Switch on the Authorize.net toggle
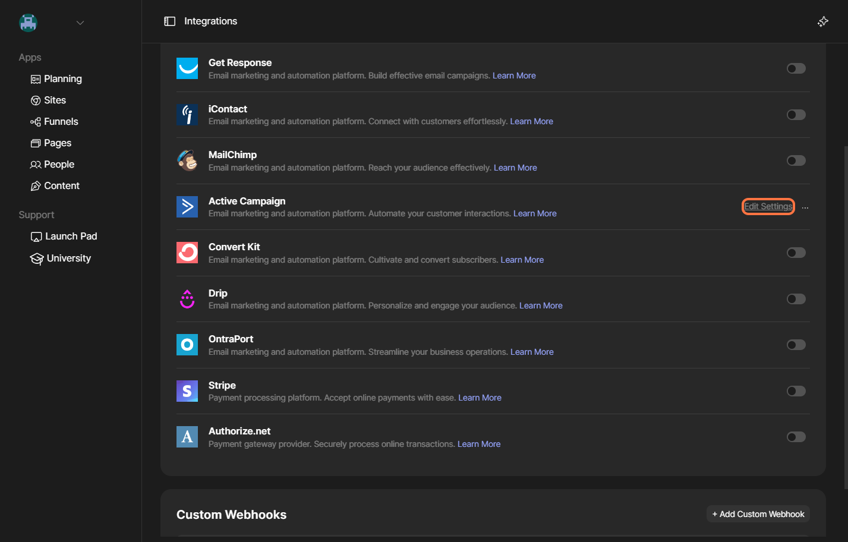The image size is (848, 542). point(796,437)
